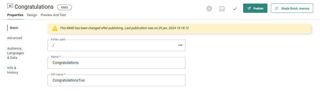Viewport: 320px width, 103px height.
Task: Click the changed-after-publishing warning message
Action: point(124,28)
